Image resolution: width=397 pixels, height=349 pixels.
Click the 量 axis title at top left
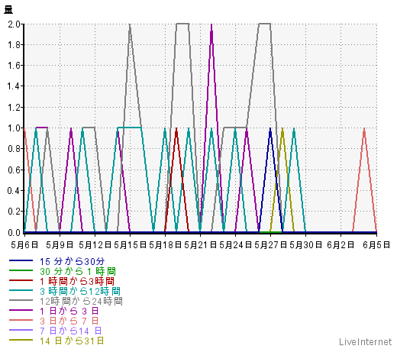8,9
